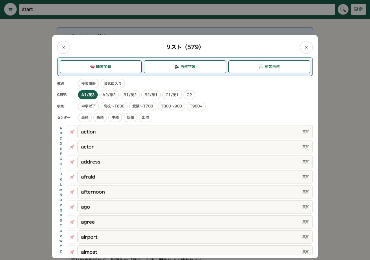Open the hamburger menu button
This screenshot has height=260, width=370.
[10, 9]
